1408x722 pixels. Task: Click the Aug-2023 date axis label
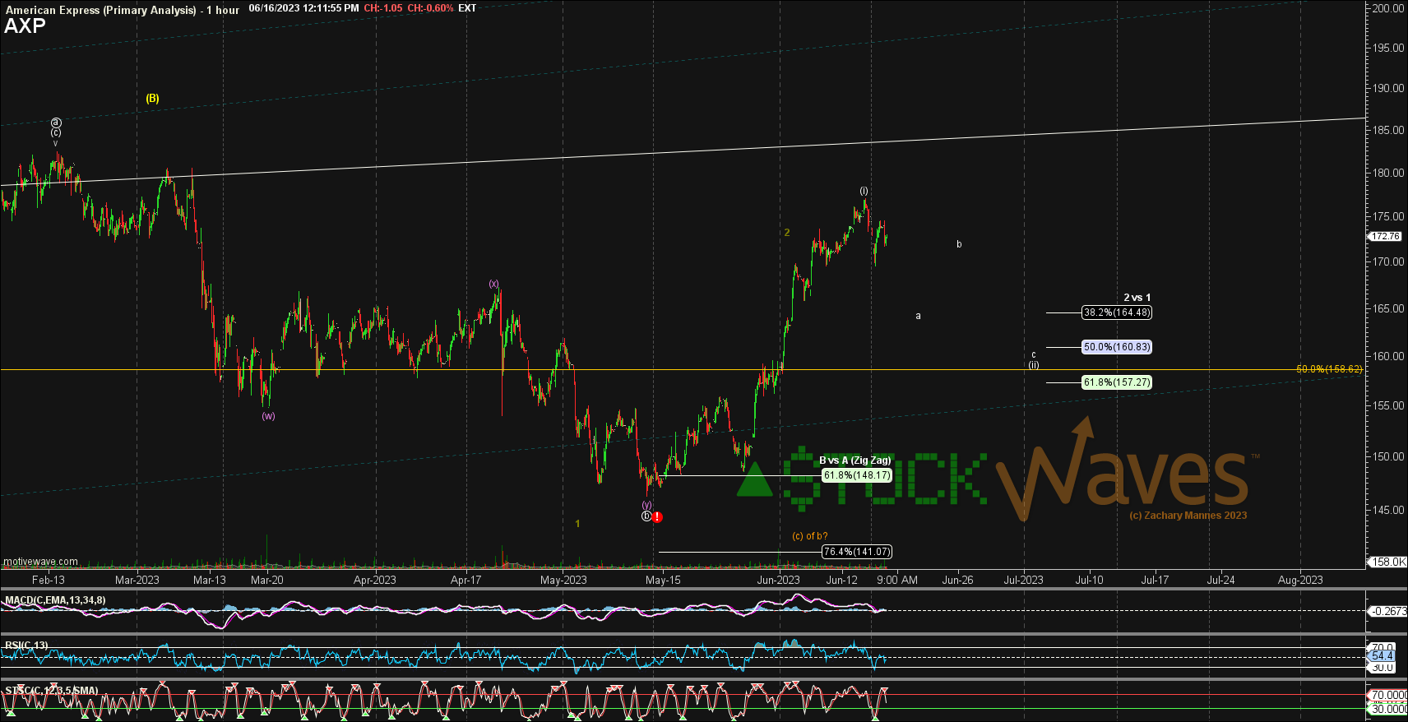pyautogui.click(x=1300, y=580)
